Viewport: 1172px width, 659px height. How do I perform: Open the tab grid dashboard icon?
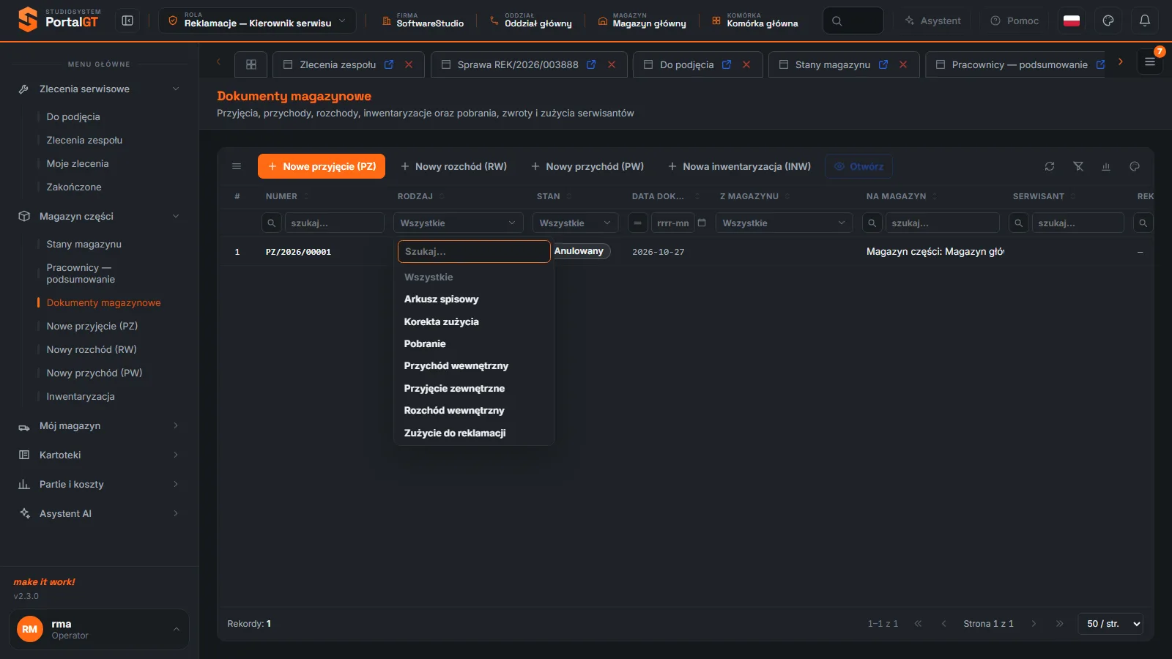pyautogui.click(x=251, y=64)
